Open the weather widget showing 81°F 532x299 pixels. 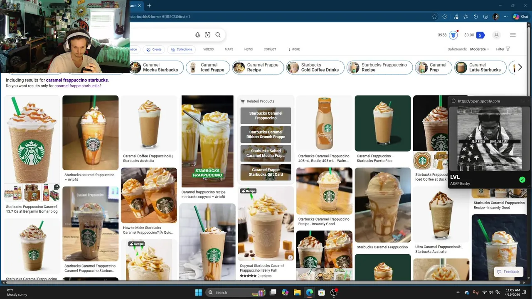coord(17,292)
